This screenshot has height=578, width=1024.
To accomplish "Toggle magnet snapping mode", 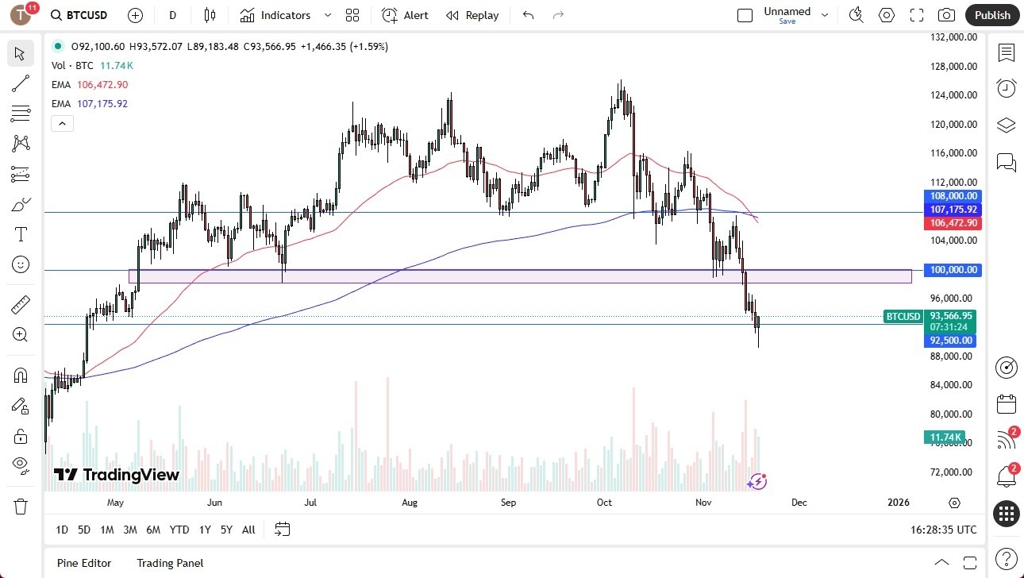I will pos(21,375).
